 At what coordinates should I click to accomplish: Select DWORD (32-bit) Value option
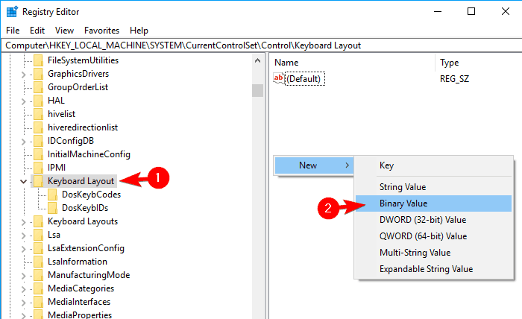pos(423,219)
